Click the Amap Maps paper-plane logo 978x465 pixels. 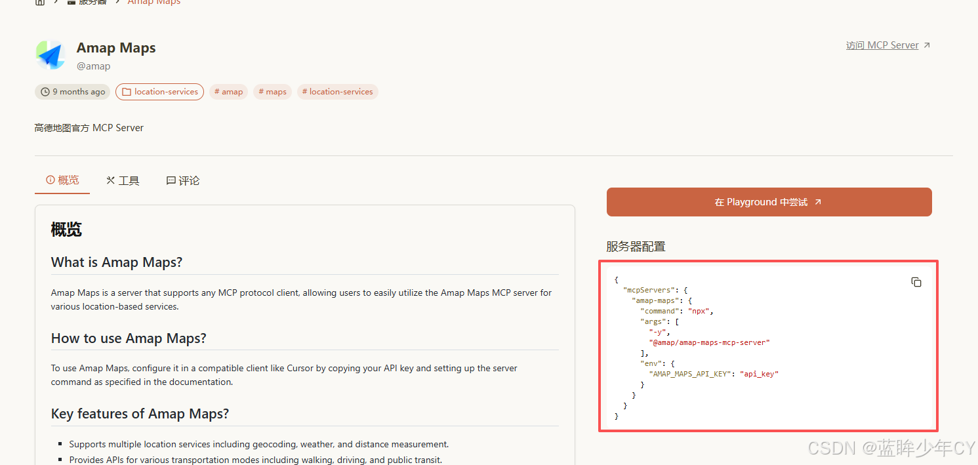click(x=51, y=55)
